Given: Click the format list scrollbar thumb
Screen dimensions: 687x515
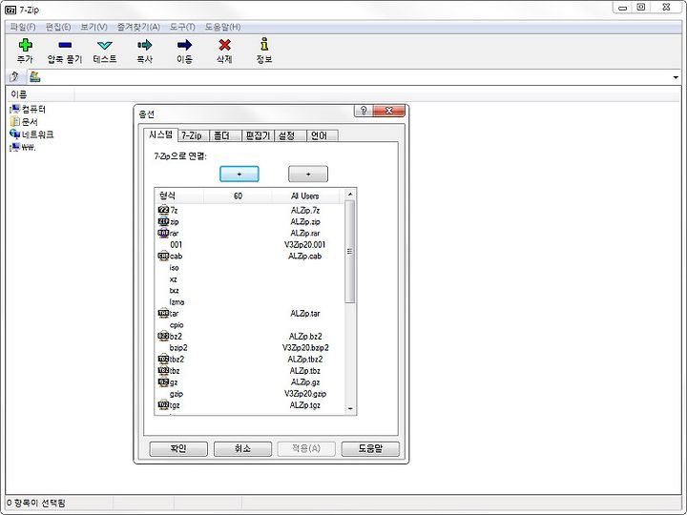Looking at the screenshot, I should point(349,252).
